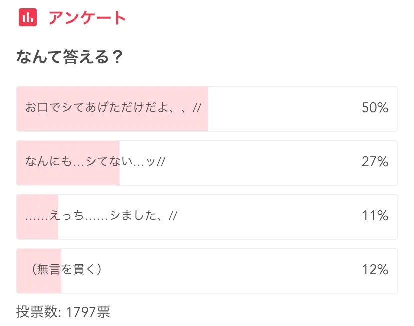
Task: Click the アンケート heading text
Action: tap(87, 17)
